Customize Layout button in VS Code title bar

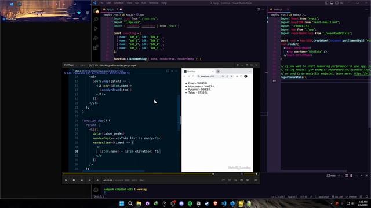[342, 3]
